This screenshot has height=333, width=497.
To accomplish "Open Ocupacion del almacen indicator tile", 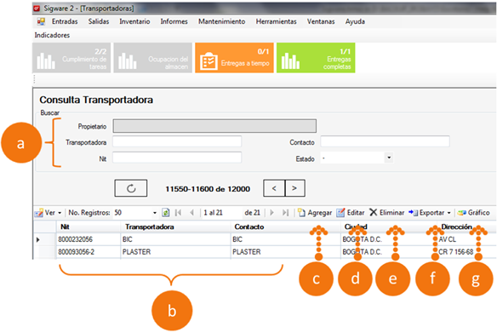I will (153, 58).
